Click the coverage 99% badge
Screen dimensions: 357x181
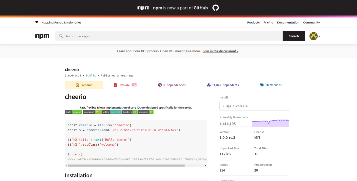coord(92,112)
